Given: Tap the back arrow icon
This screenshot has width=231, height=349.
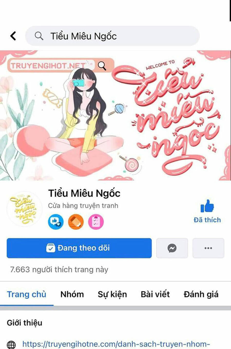Looking at the screenshot, I should click(13, 36).
